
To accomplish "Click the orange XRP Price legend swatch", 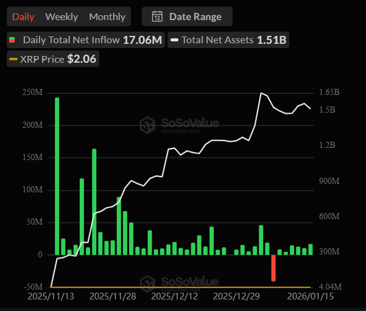I will (13, 59).
